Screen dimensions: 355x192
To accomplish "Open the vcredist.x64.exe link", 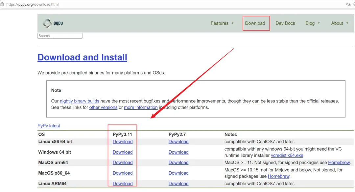I will coord(287,155).
